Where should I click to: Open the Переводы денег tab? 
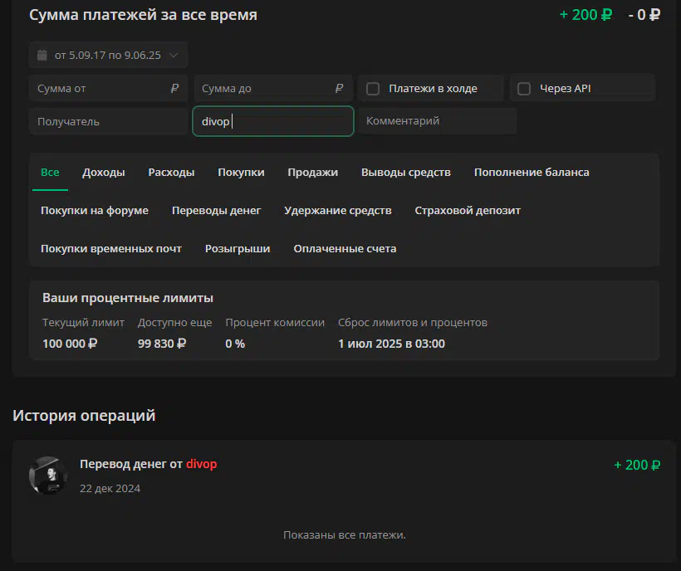(216, 211)
